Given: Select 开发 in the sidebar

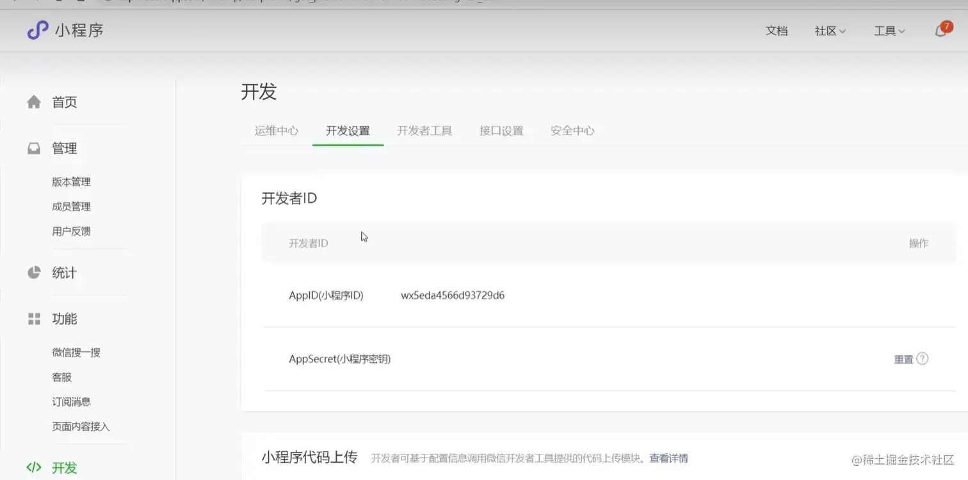Looking at the screenshot, I should click(65, 468).
